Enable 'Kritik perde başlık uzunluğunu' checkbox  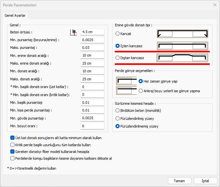[13, 145]
